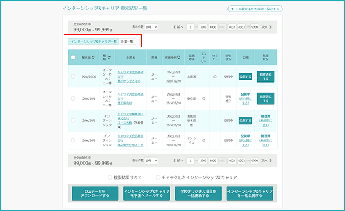Sort by 種類 column arrows
Screen dimensions: 345x211
109,57
